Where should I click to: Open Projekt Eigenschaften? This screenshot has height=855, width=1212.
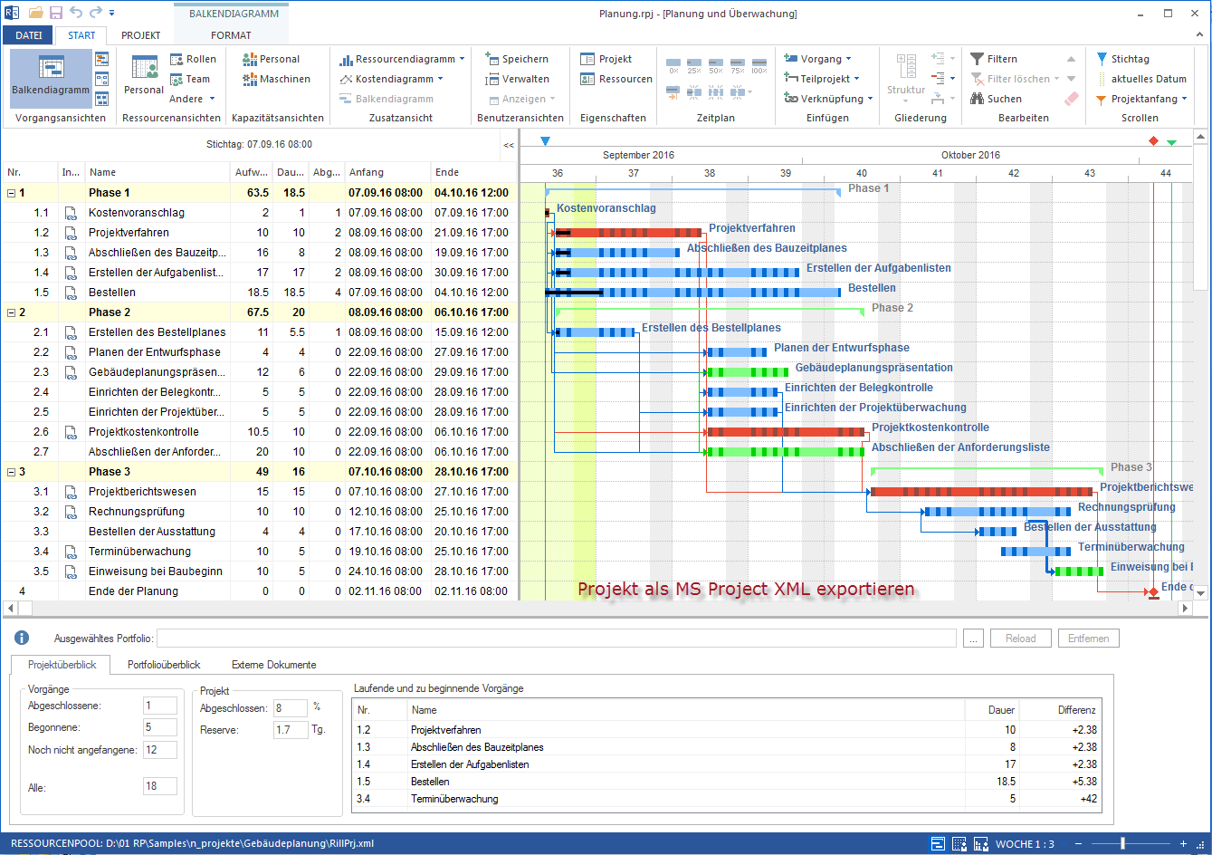[x=606, y=59]
